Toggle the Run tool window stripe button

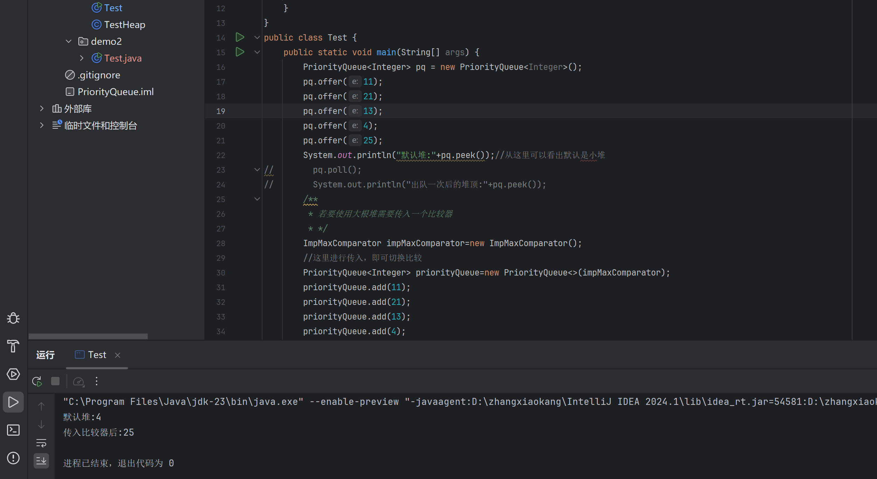click(13, 402)
